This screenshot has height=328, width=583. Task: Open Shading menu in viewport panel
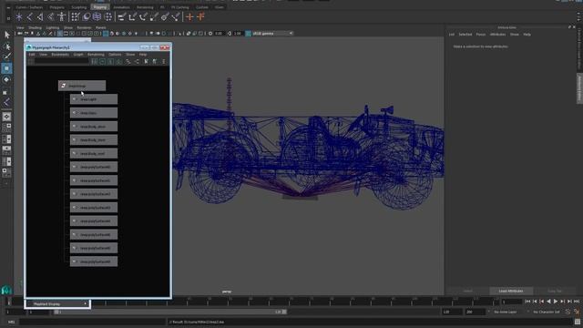[x=35, y=27]
